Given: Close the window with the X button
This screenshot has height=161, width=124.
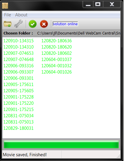Looking at the screenshot, I should (112, 4).
